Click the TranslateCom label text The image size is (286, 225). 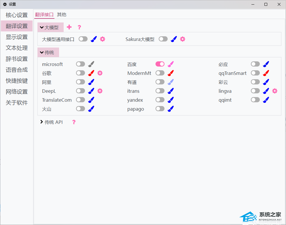pos(57,100)
